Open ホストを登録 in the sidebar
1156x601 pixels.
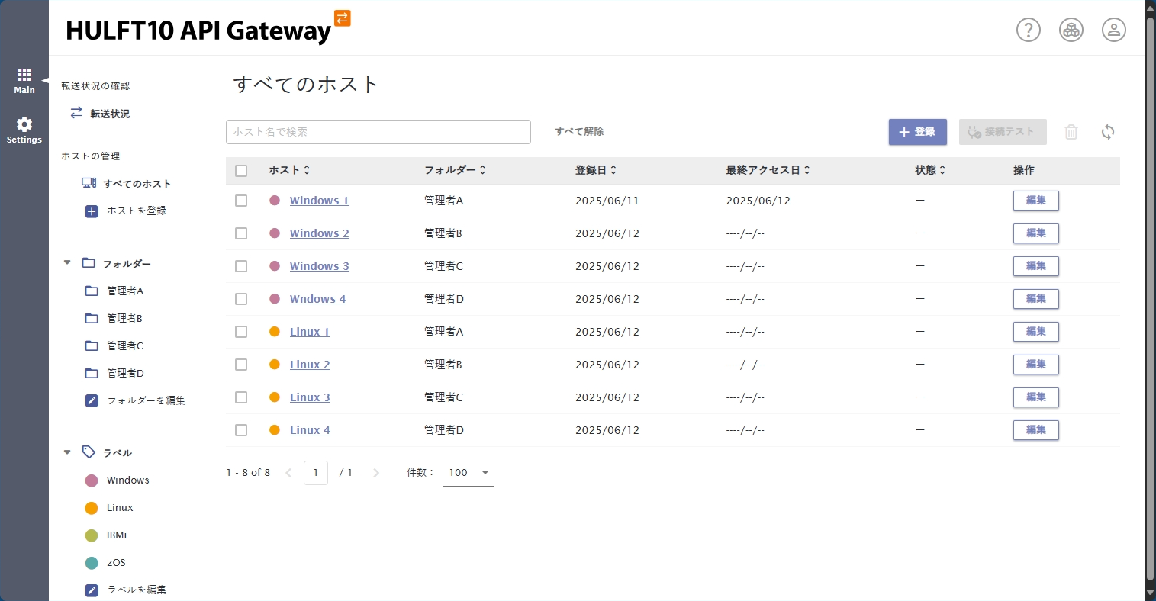pyautogui.click(x=137, y=211)
